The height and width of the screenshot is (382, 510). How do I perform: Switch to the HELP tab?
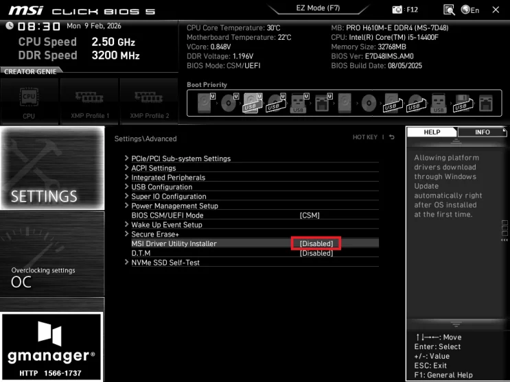coord(432,132)
